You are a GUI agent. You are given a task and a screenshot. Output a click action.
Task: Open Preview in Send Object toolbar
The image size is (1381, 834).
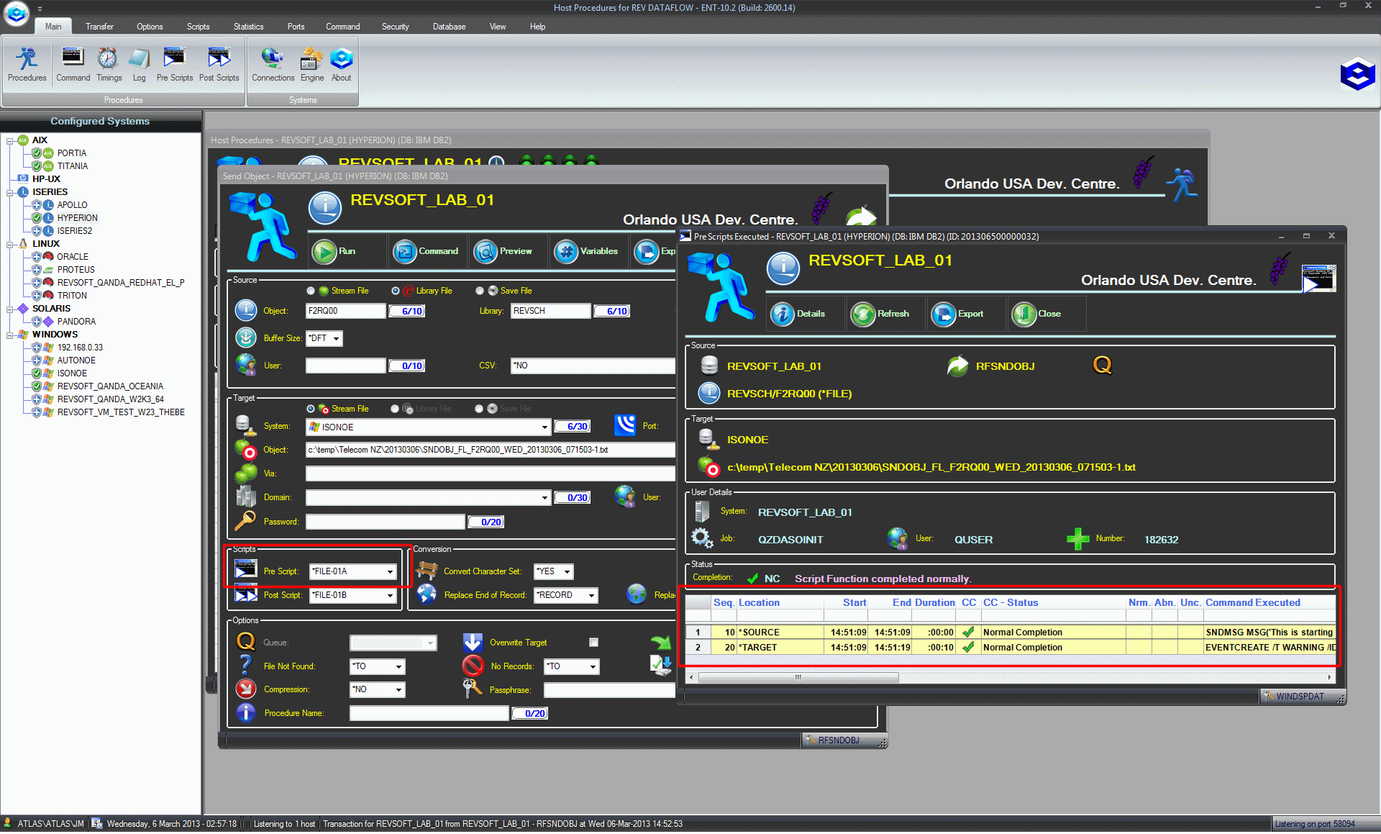tap(487, 251)
